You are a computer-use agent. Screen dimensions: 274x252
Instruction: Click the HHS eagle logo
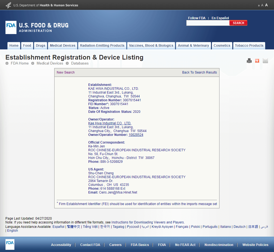(x=8, y=5)
